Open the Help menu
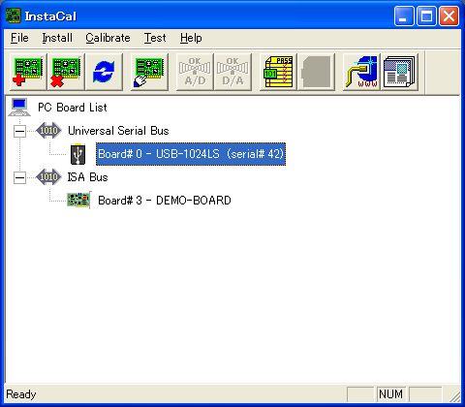The width and height of the screenshot is (465, 407). click(x=191, y=38)
